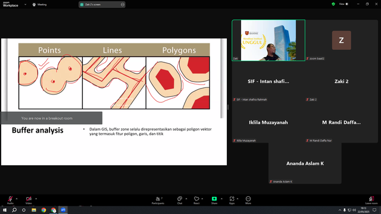Open the second Chrome profile taskbar icon
Viewport: 381px width, 214px height.
53,210
